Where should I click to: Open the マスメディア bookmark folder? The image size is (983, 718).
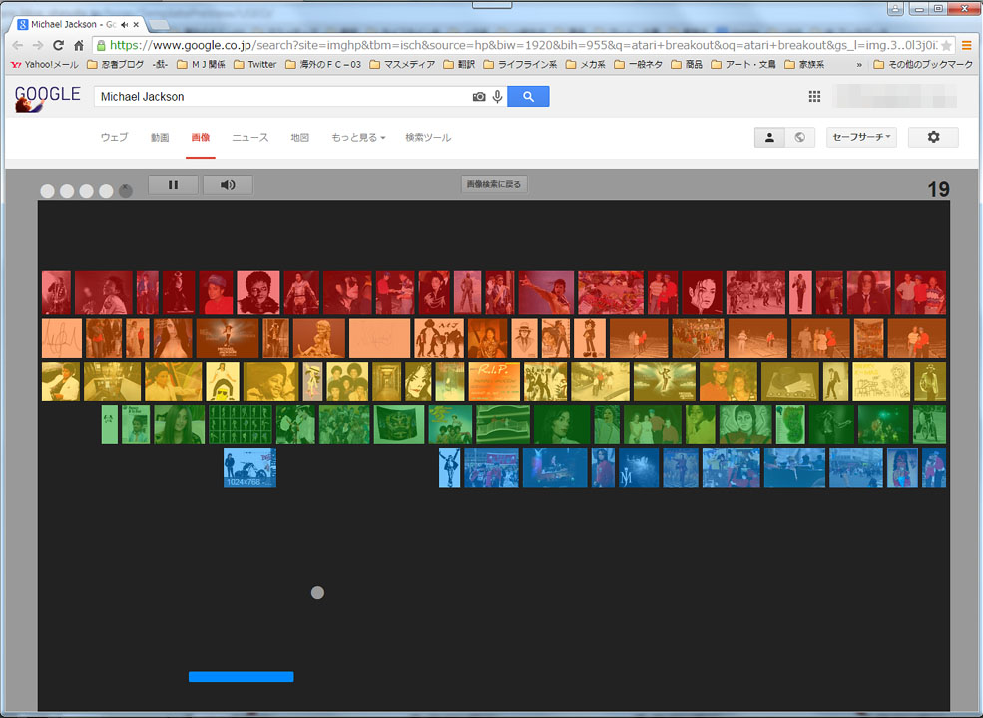(x=402, y=64)
